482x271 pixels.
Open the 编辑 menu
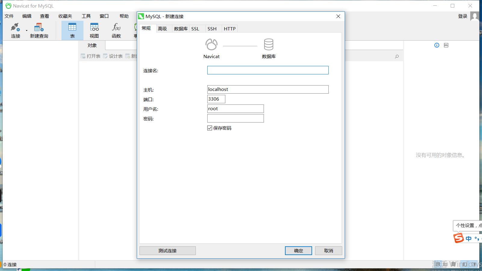(x=27, y=16)
